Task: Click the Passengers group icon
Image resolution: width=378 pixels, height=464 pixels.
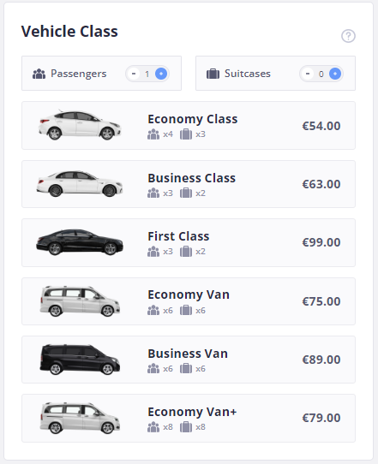Action: (x=39, y=74)
